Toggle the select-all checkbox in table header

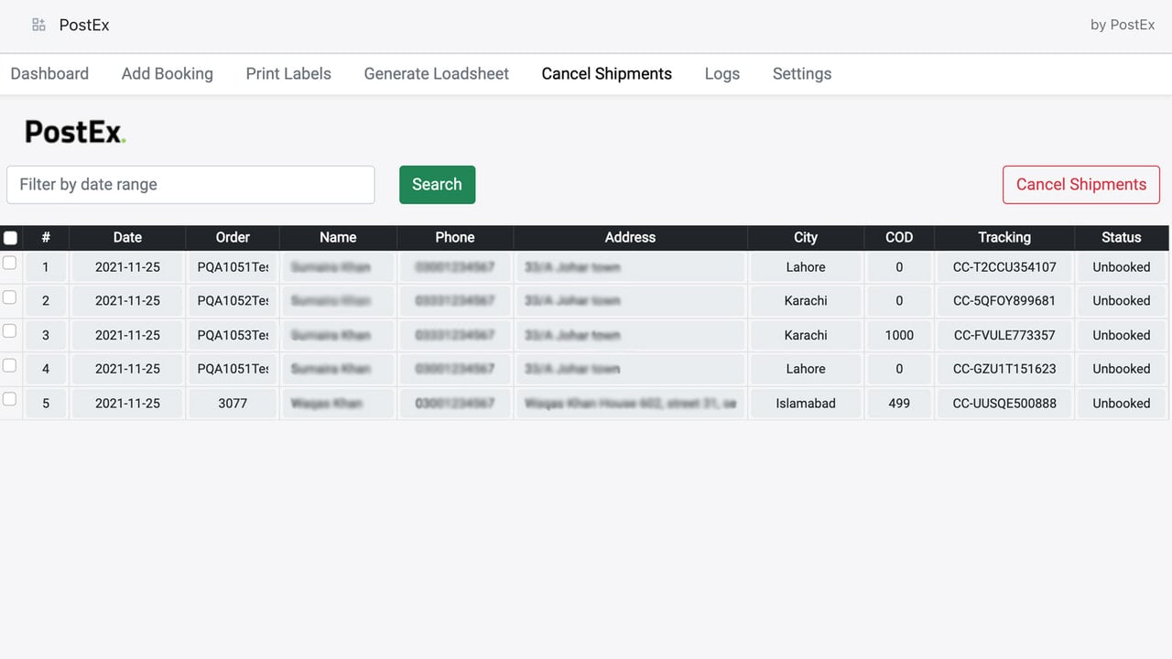coord(10,238)
